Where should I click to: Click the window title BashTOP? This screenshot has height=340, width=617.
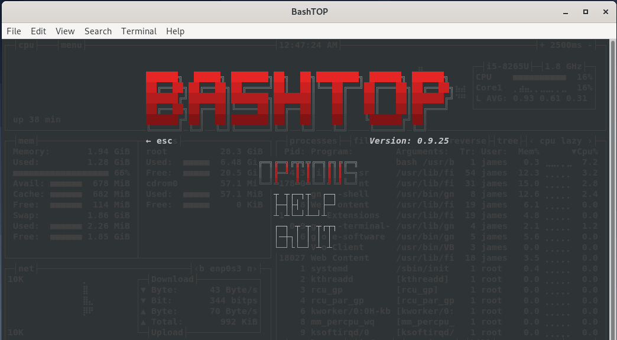(x=310, y=12)
